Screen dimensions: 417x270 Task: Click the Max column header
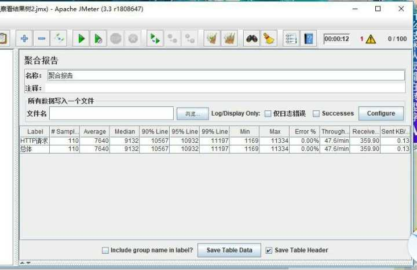[275, 131]
